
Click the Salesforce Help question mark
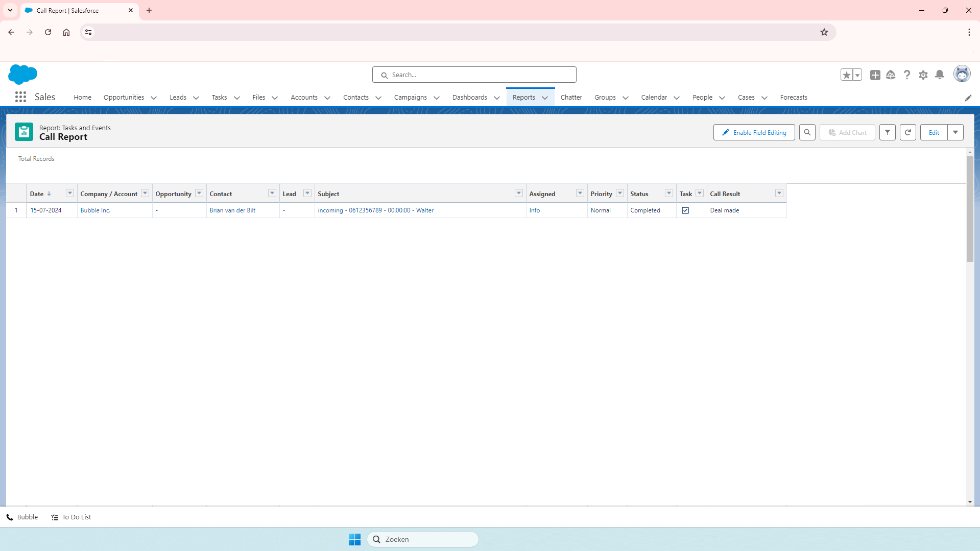click(x=906, y=75)
